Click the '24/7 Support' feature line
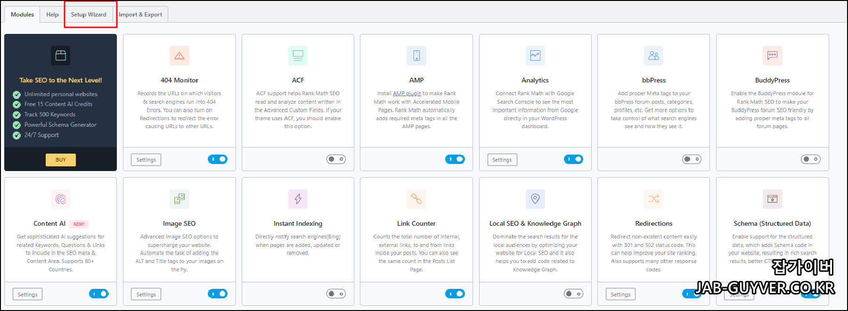The image size is (848, 311). pyautogui.click(x=41, y=135)
